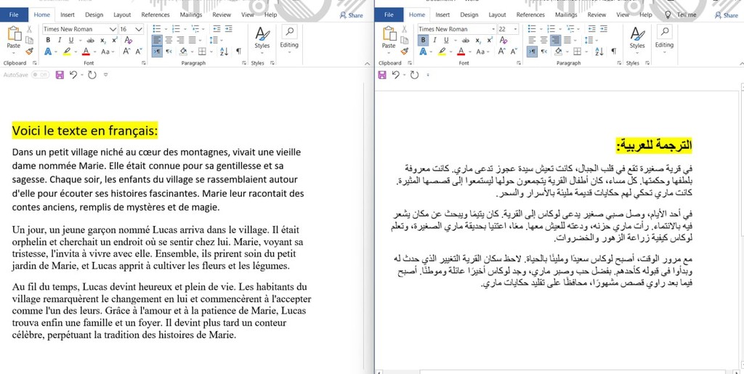Toggle Center alignment in the left window
The image size is (744, 374).
pos(168,40)
